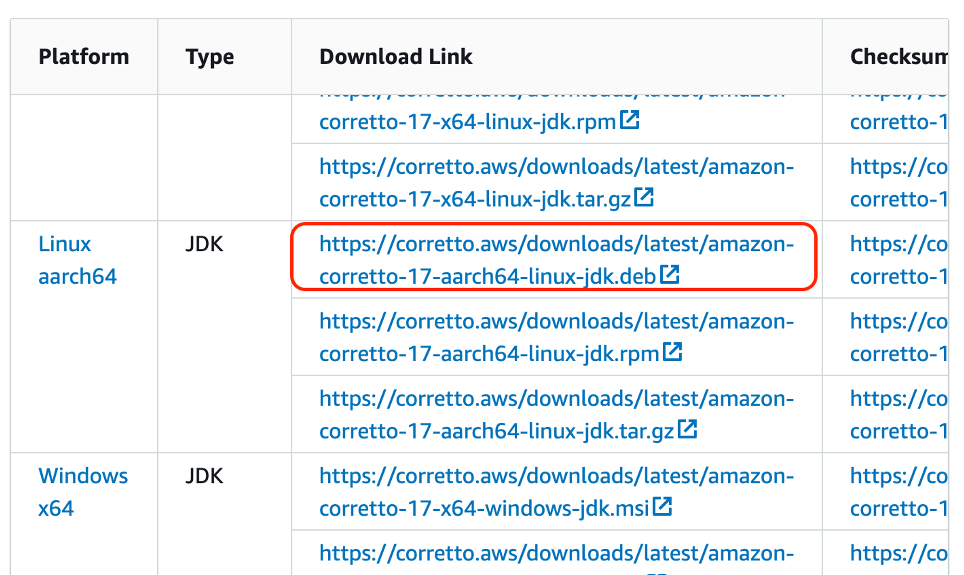The image size is (964, 575).
Task: Click the external link icon beside corretto-17-x64-linux-jdk.tar.gz
Action: [644, 197]
